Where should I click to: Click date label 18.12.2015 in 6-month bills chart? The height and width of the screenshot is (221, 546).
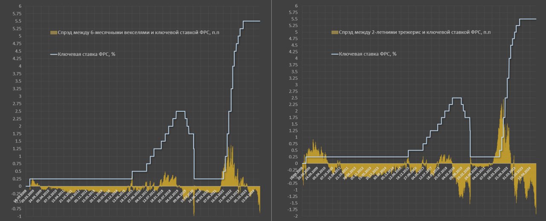click(x=127, y=197)
